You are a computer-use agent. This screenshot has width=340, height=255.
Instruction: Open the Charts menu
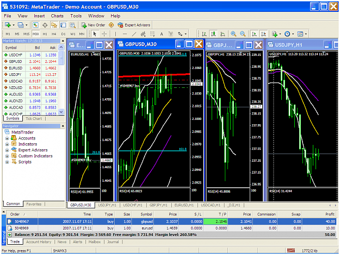pyautogui.click(x=57, y=16)
